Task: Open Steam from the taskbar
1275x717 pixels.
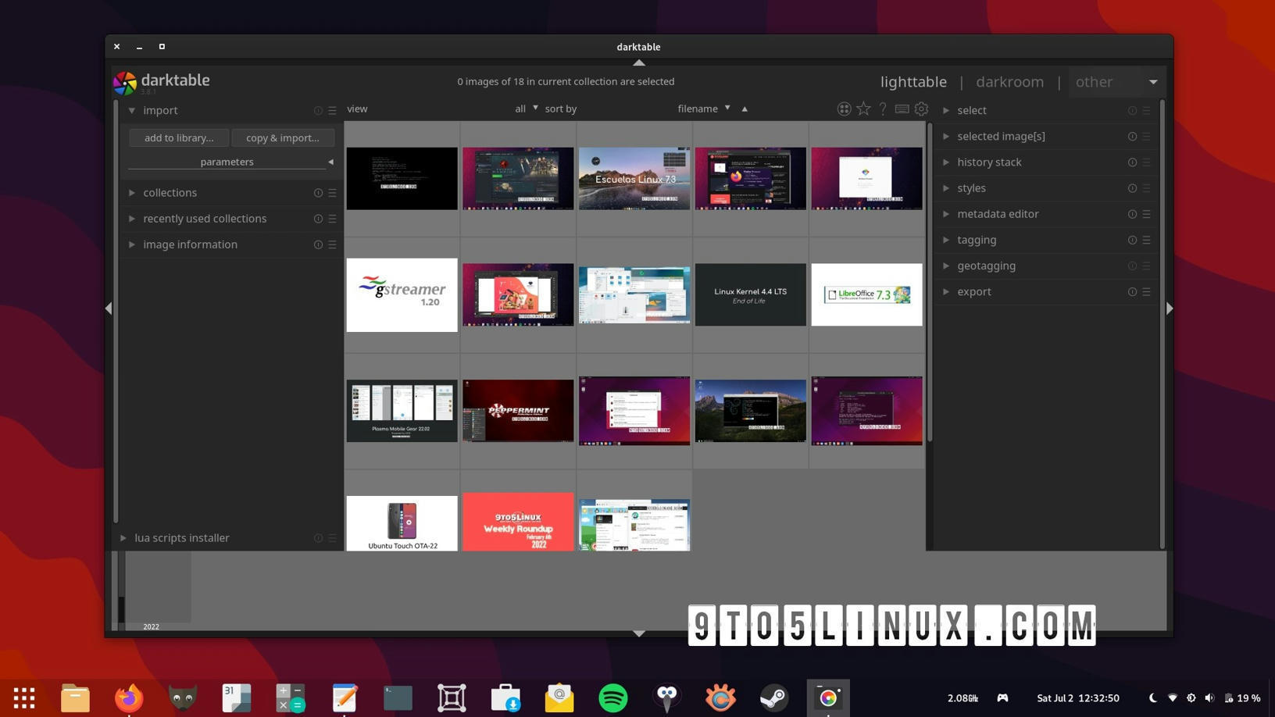Action: tap(774, 697)
